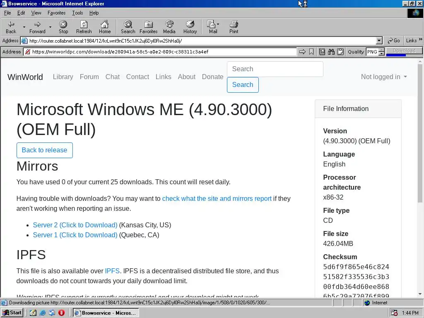Image resolution: width=424 pixels, height=318 pixels.
Task: Click the Stop loading icon
Action: tap(63, 27)
